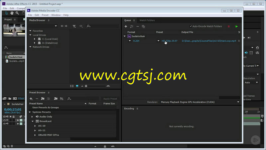Expand the C: (Local Disk) drive

[x=35, y=39]
